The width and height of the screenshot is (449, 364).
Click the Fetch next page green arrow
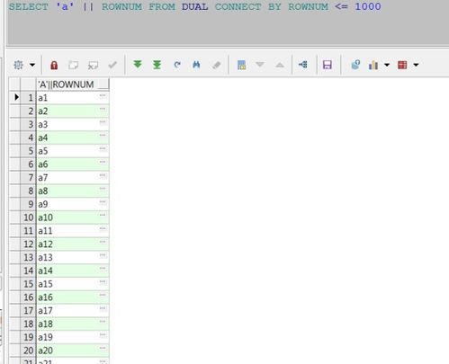tap(138, 65)
